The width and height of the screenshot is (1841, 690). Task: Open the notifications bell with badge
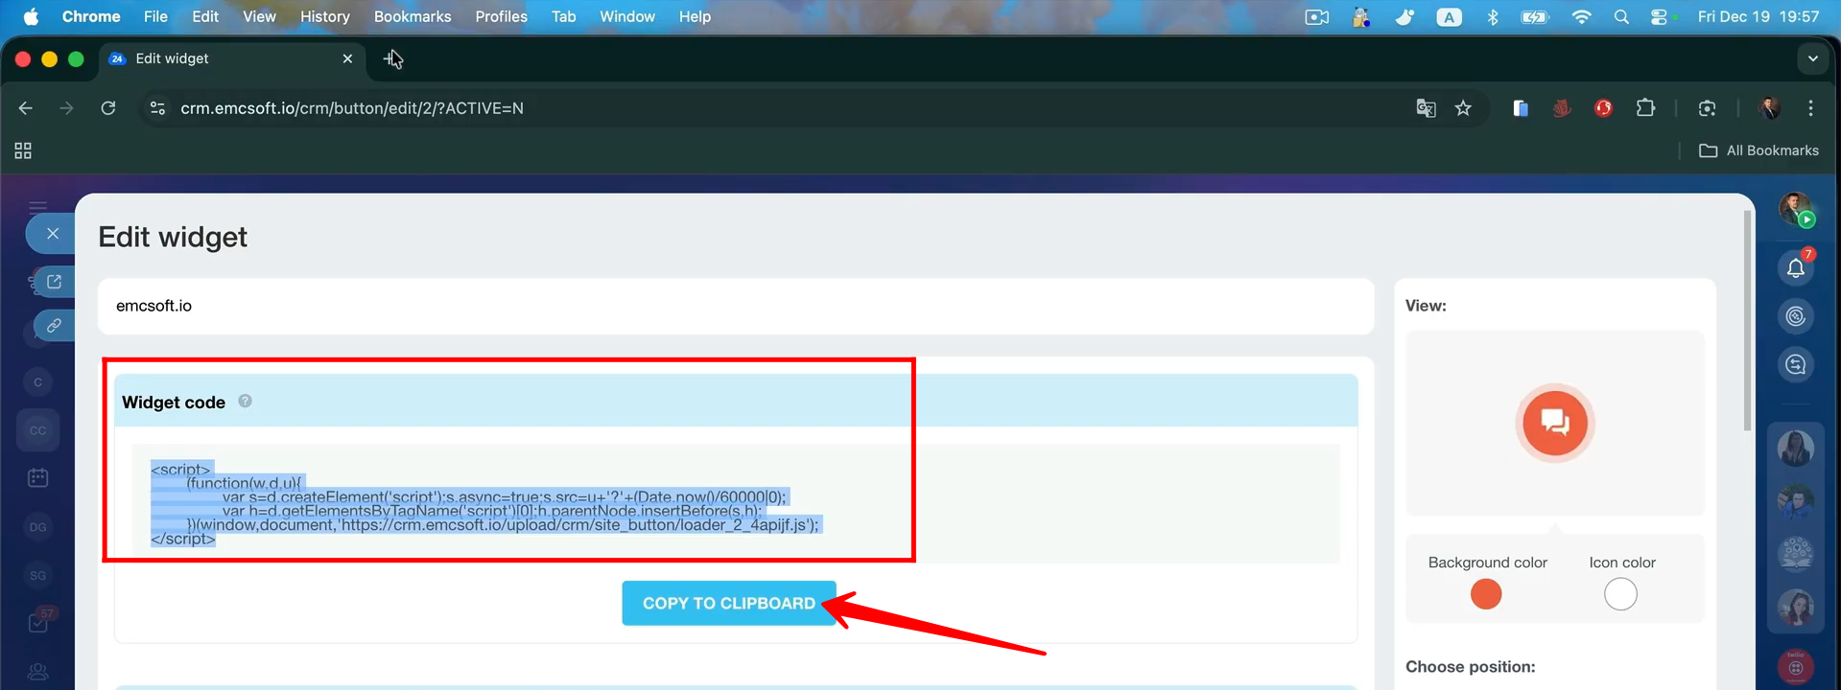tap(1796, 268)
